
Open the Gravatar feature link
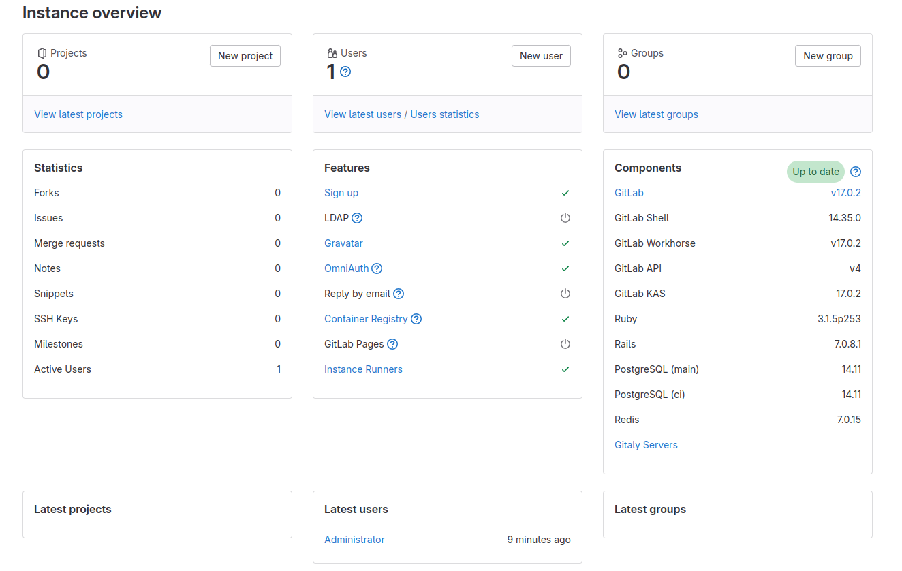(x=343, y=243)
